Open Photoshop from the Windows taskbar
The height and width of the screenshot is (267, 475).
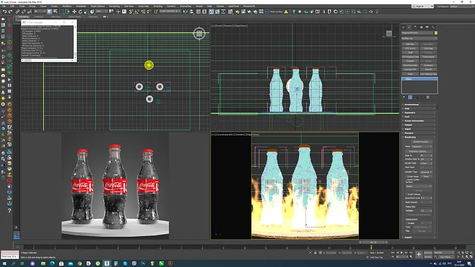(x=143, y=263)
